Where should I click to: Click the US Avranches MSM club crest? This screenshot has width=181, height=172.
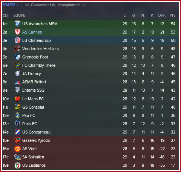17,24
